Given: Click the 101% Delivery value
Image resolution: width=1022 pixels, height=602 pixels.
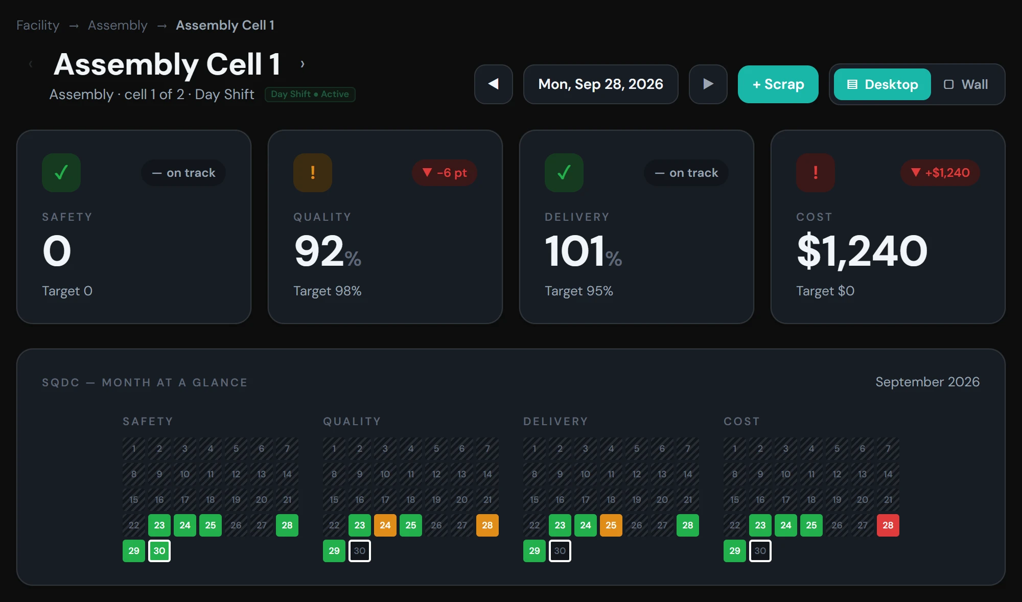Looking at the screenshot, I should (x=583, y=251).
